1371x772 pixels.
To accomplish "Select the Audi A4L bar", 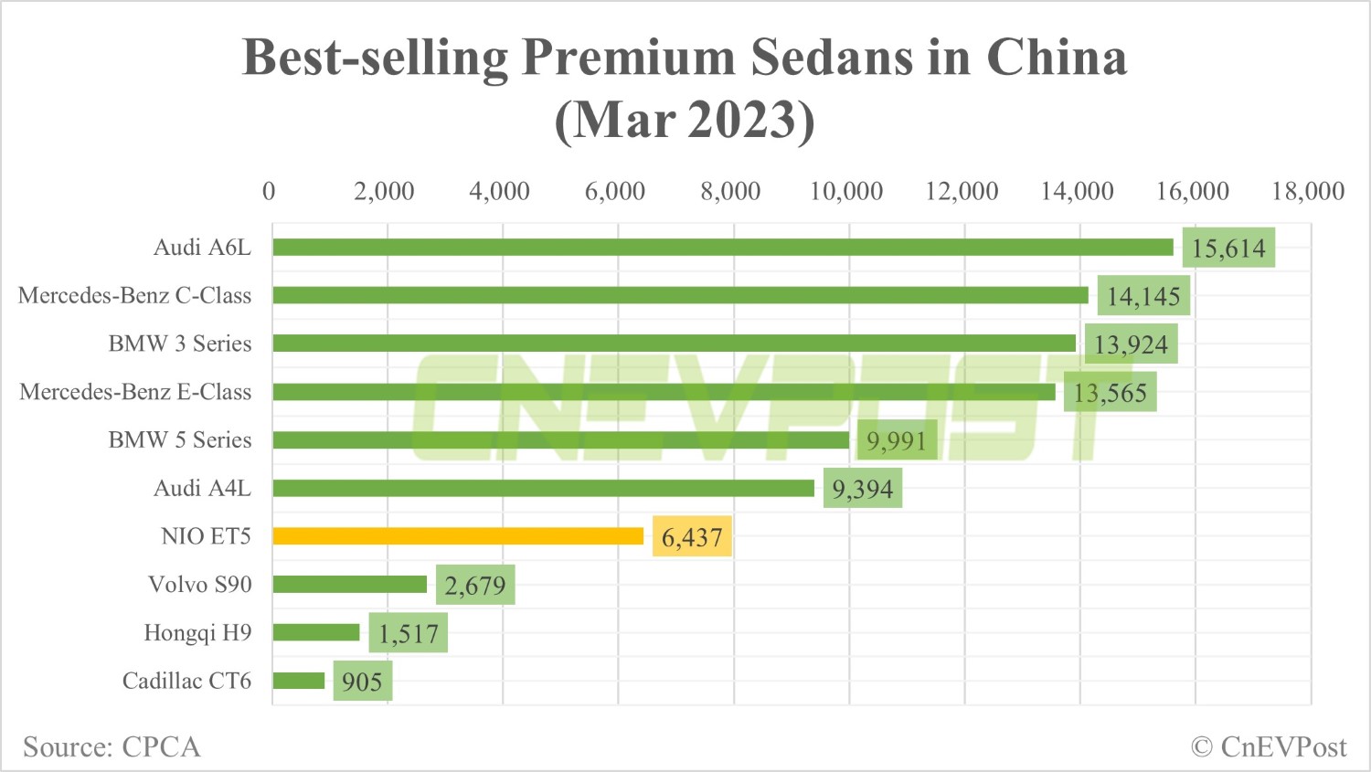I will (x=543, y=489).
